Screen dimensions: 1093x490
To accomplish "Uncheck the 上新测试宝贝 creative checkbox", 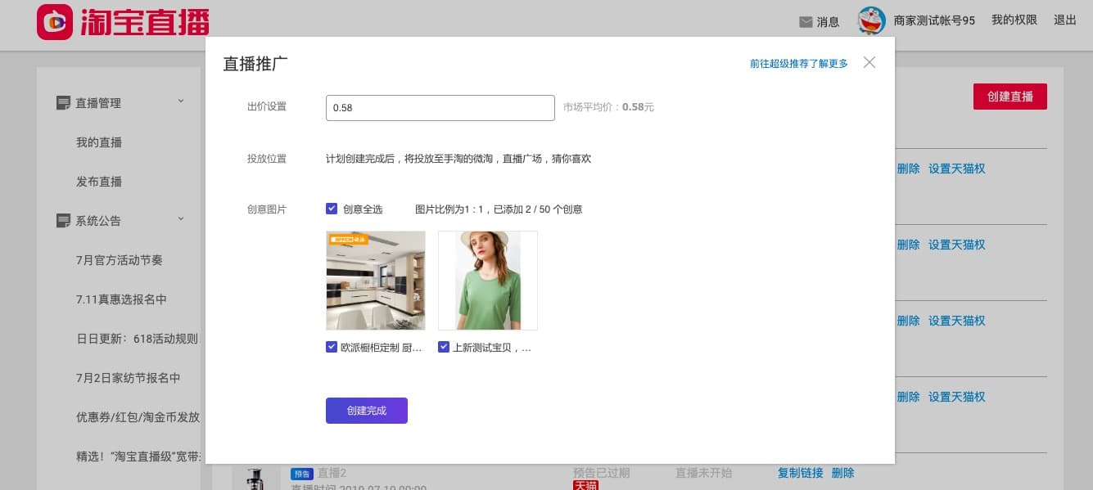I will coord(444,347).
